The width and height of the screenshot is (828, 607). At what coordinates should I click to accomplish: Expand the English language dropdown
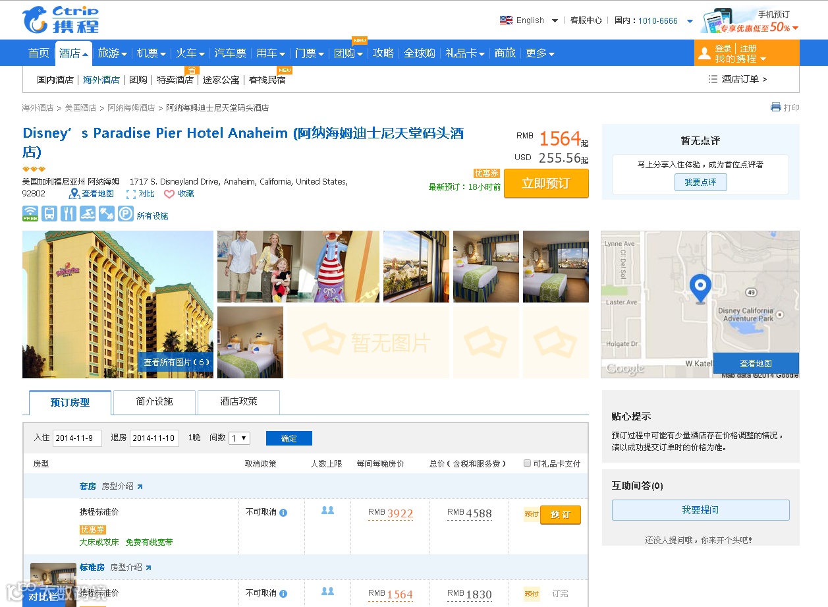555,21
